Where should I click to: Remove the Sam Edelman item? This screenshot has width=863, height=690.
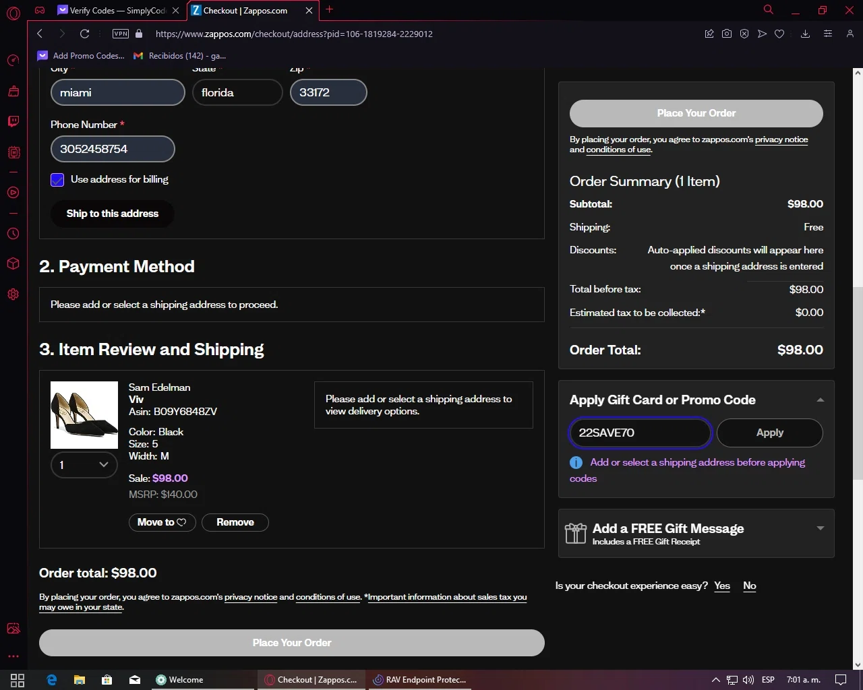235,522
